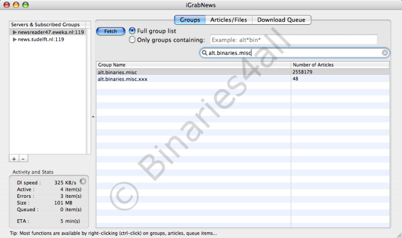This screenshot has height=238, width=402.
Task: Click the Active 4 item(s) value
Action: (x=71, y=189)
